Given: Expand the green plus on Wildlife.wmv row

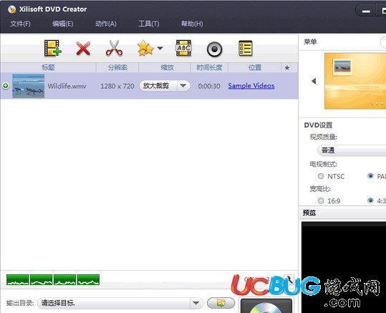Looking at the screenshot, I should point(6,86).
